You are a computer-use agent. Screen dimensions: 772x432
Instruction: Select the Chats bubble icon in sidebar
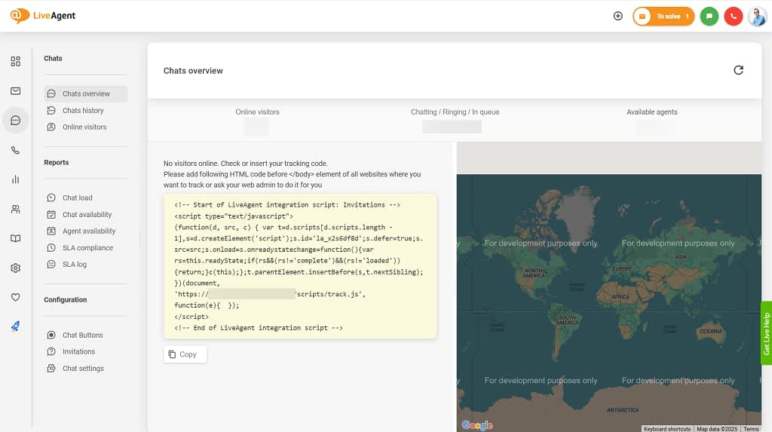15,120
